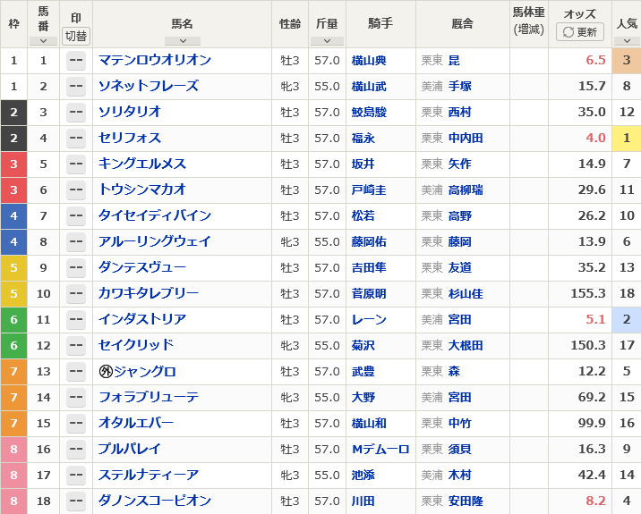
Task: Open jockey page for 戸崎圭
Action: (369, 190)
